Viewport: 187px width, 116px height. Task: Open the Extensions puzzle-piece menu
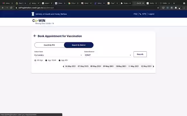[x=176, y=8]
